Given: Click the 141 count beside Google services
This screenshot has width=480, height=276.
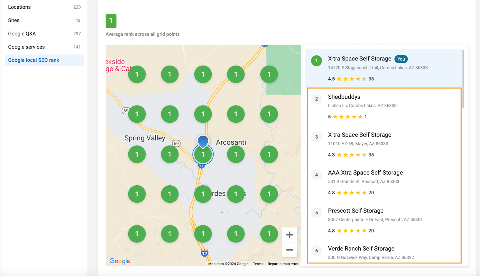Looking at the screenshot, I should click(77, 47).
